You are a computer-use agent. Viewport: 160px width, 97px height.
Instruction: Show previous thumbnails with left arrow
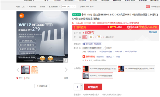18,70
